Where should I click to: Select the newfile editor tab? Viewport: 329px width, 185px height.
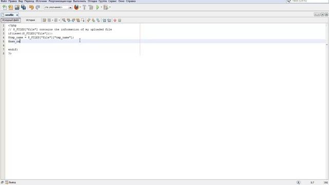(x=9, y=15)
